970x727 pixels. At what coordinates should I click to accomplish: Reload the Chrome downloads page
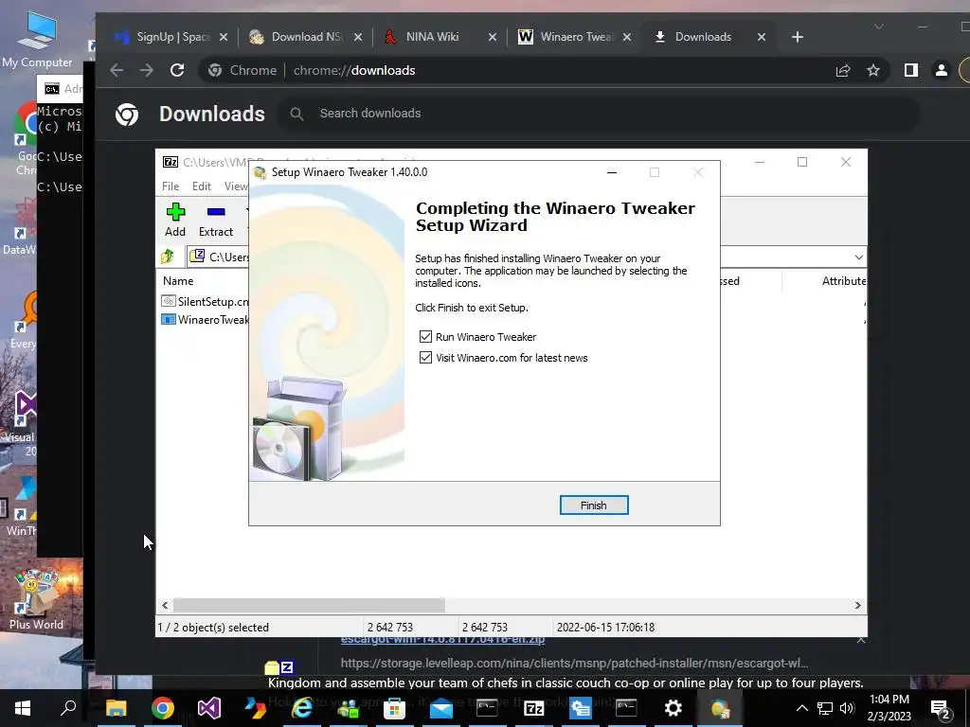177,70
